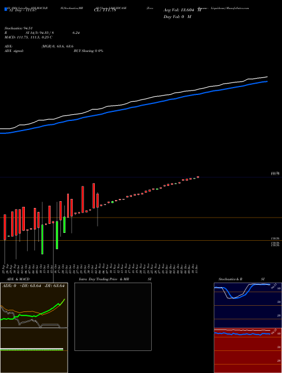Click the 'ADX: 0 +DY: 63.64 -DY: 63.64' readout
Viewport: 282px width, 373px height.
click(33, 286)
